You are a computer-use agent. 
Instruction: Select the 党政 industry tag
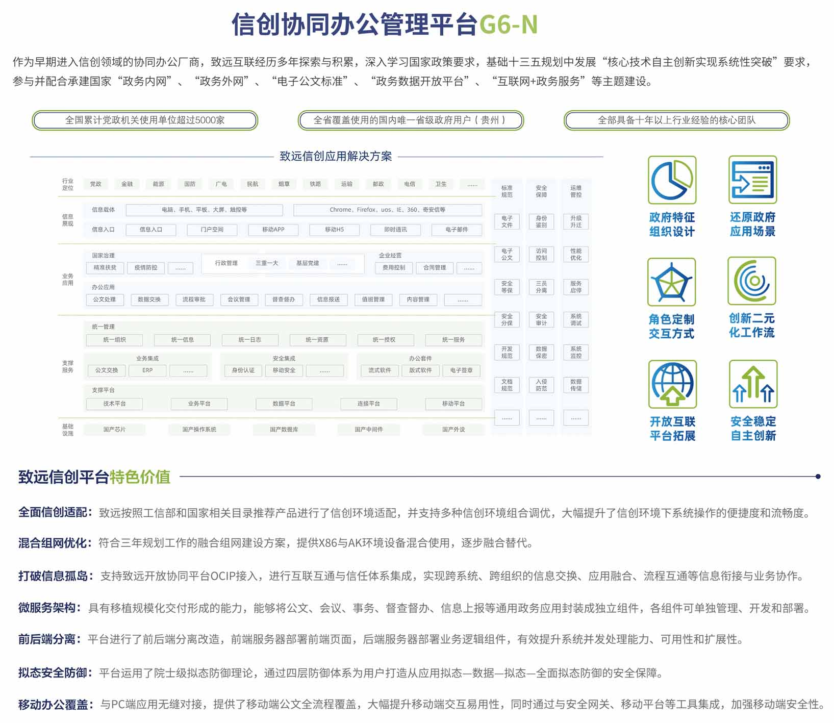click(x=95, y=184)
